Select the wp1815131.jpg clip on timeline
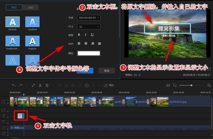 pos(184,102)
